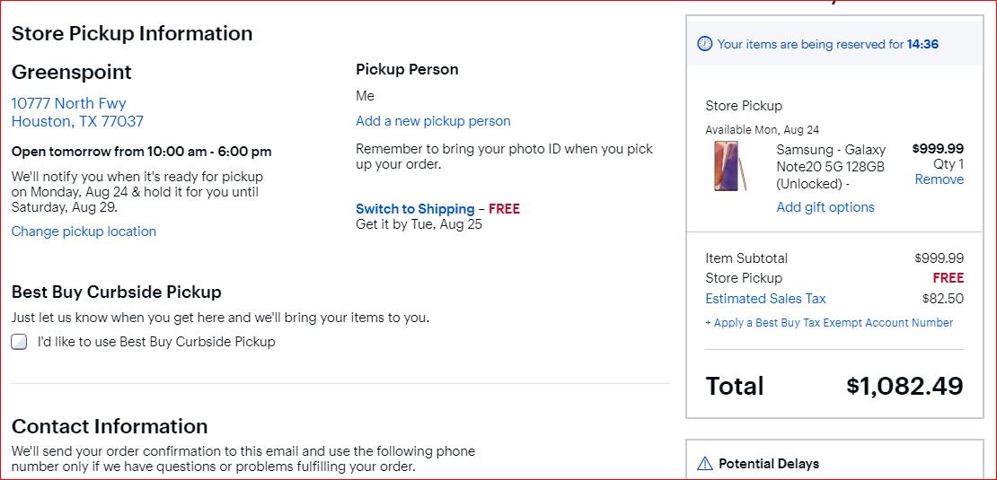
Task: Click Change pickup location
Action: (84, 231)
